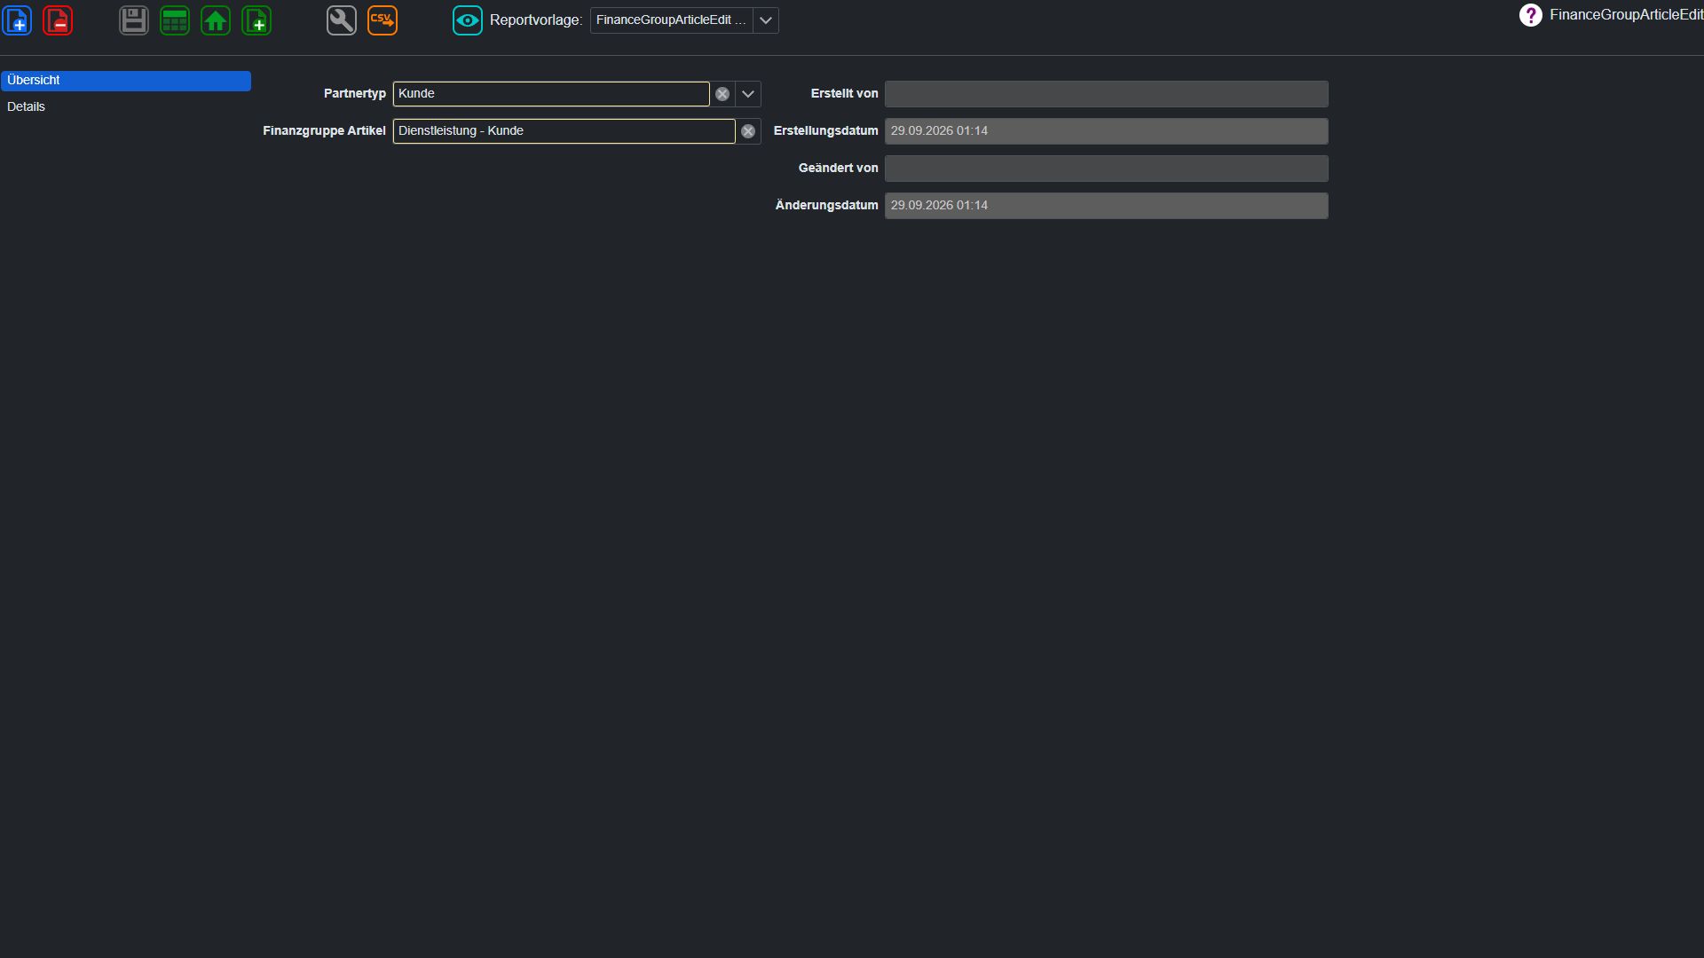Open the Reportvorlage FinanceGroupArticleEdit combo box
The height and width of the screenshot is (958, 1704).
[684, 20]
